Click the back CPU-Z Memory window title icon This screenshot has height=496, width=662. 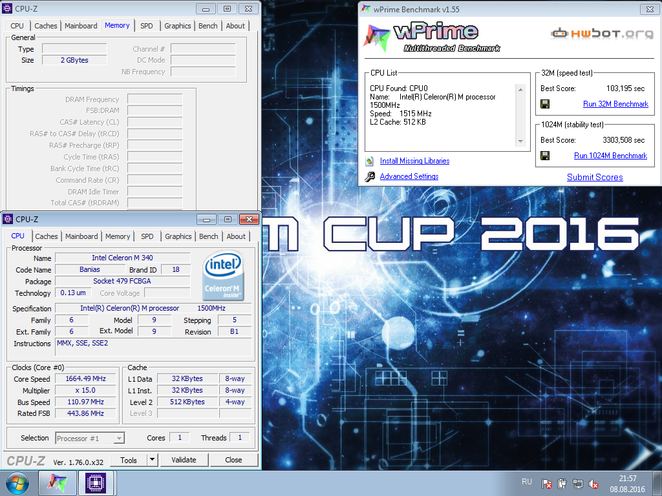pos(7,8)
